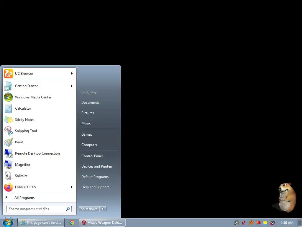Click the Solitaire label
302x227 pixels.
[21, 176]
